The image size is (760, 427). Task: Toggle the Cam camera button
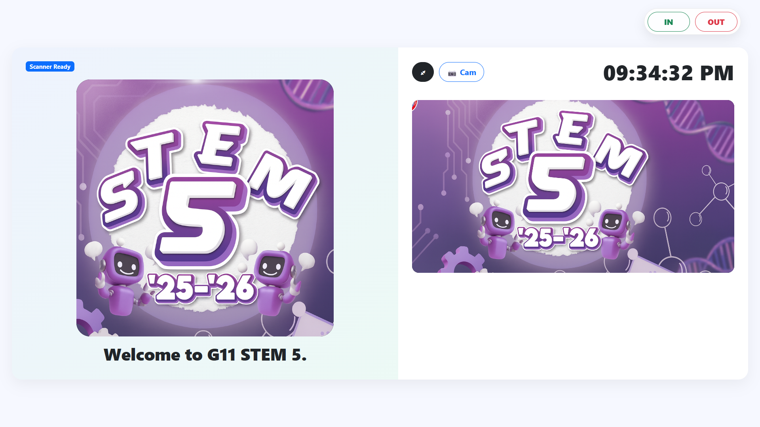click(462, 72)
